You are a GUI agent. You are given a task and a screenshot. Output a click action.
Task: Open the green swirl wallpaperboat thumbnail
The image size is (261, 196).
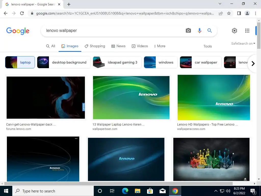pyautogui.click(x=131, y=98)
